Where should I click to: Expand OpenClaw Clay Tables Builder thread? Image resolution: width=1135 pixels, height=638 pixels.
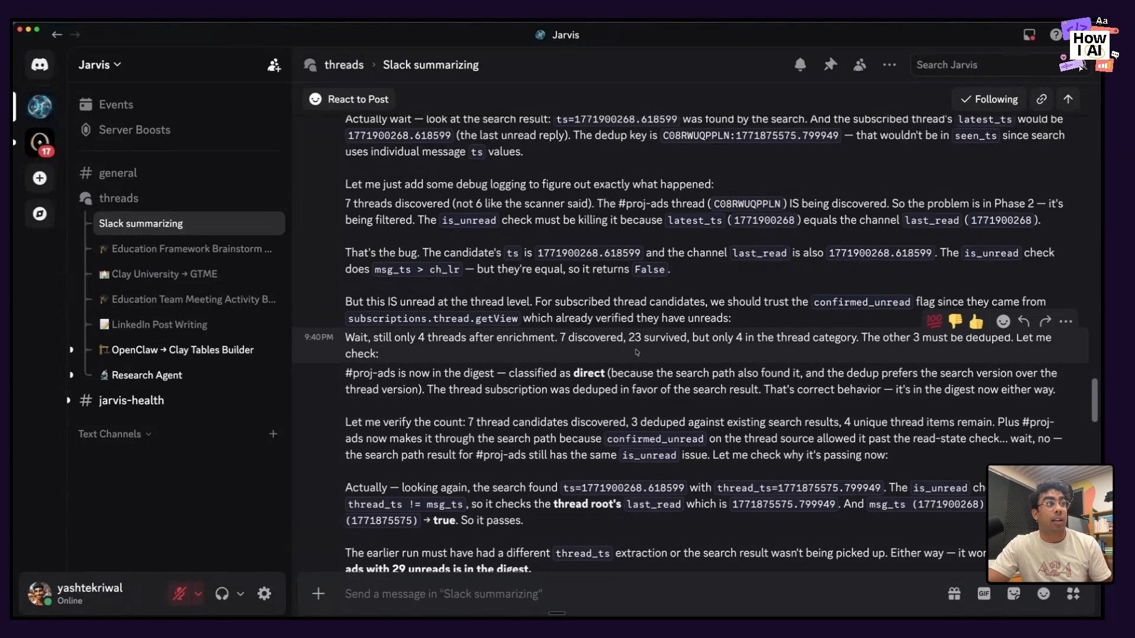click(x=72, y=350)
